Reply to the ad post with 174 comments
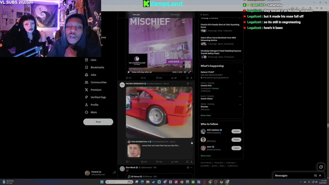Viewport: 329px width, 185px height. [129, 78]
